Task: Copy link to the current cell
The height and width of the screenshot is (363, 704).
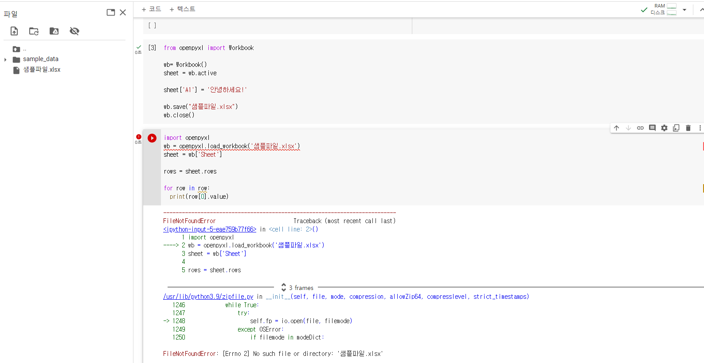Action: [x=640, y=128]
